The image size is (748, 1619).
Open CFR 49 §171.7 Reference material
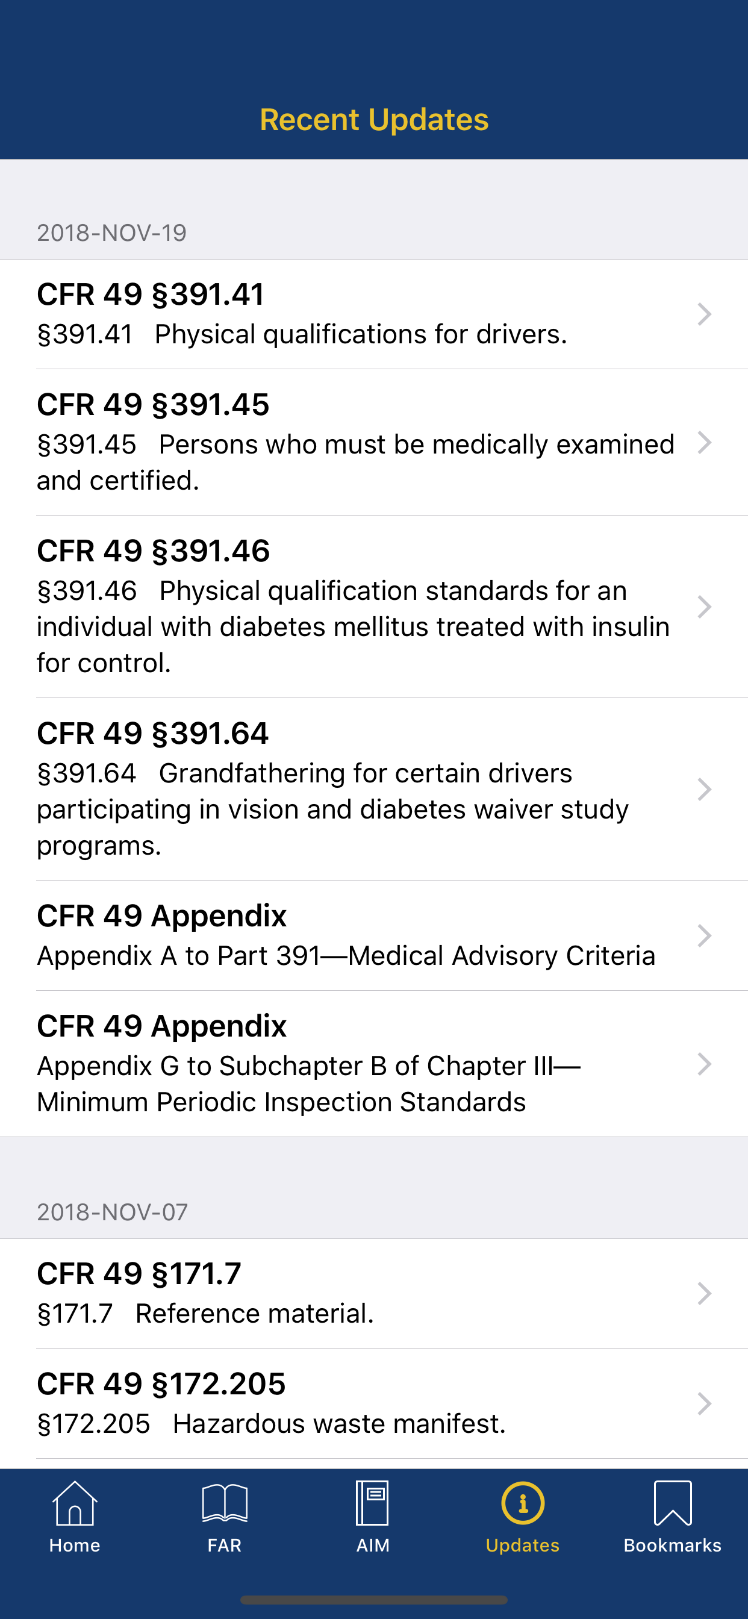pos(374,1293)
